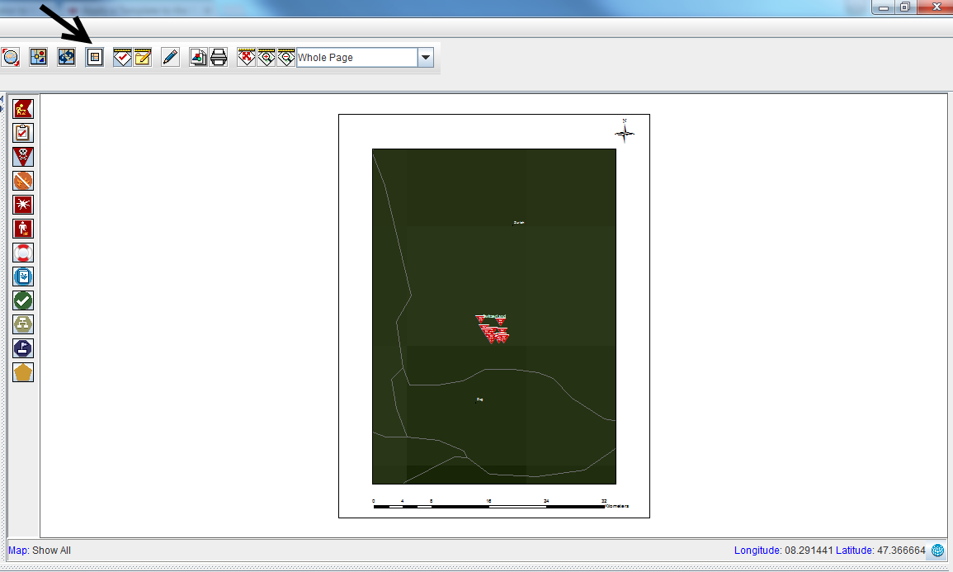The width and height of the screenshot is (953, 572).
Task: Click the north arrow compass on the page
Action: point(625,131)
